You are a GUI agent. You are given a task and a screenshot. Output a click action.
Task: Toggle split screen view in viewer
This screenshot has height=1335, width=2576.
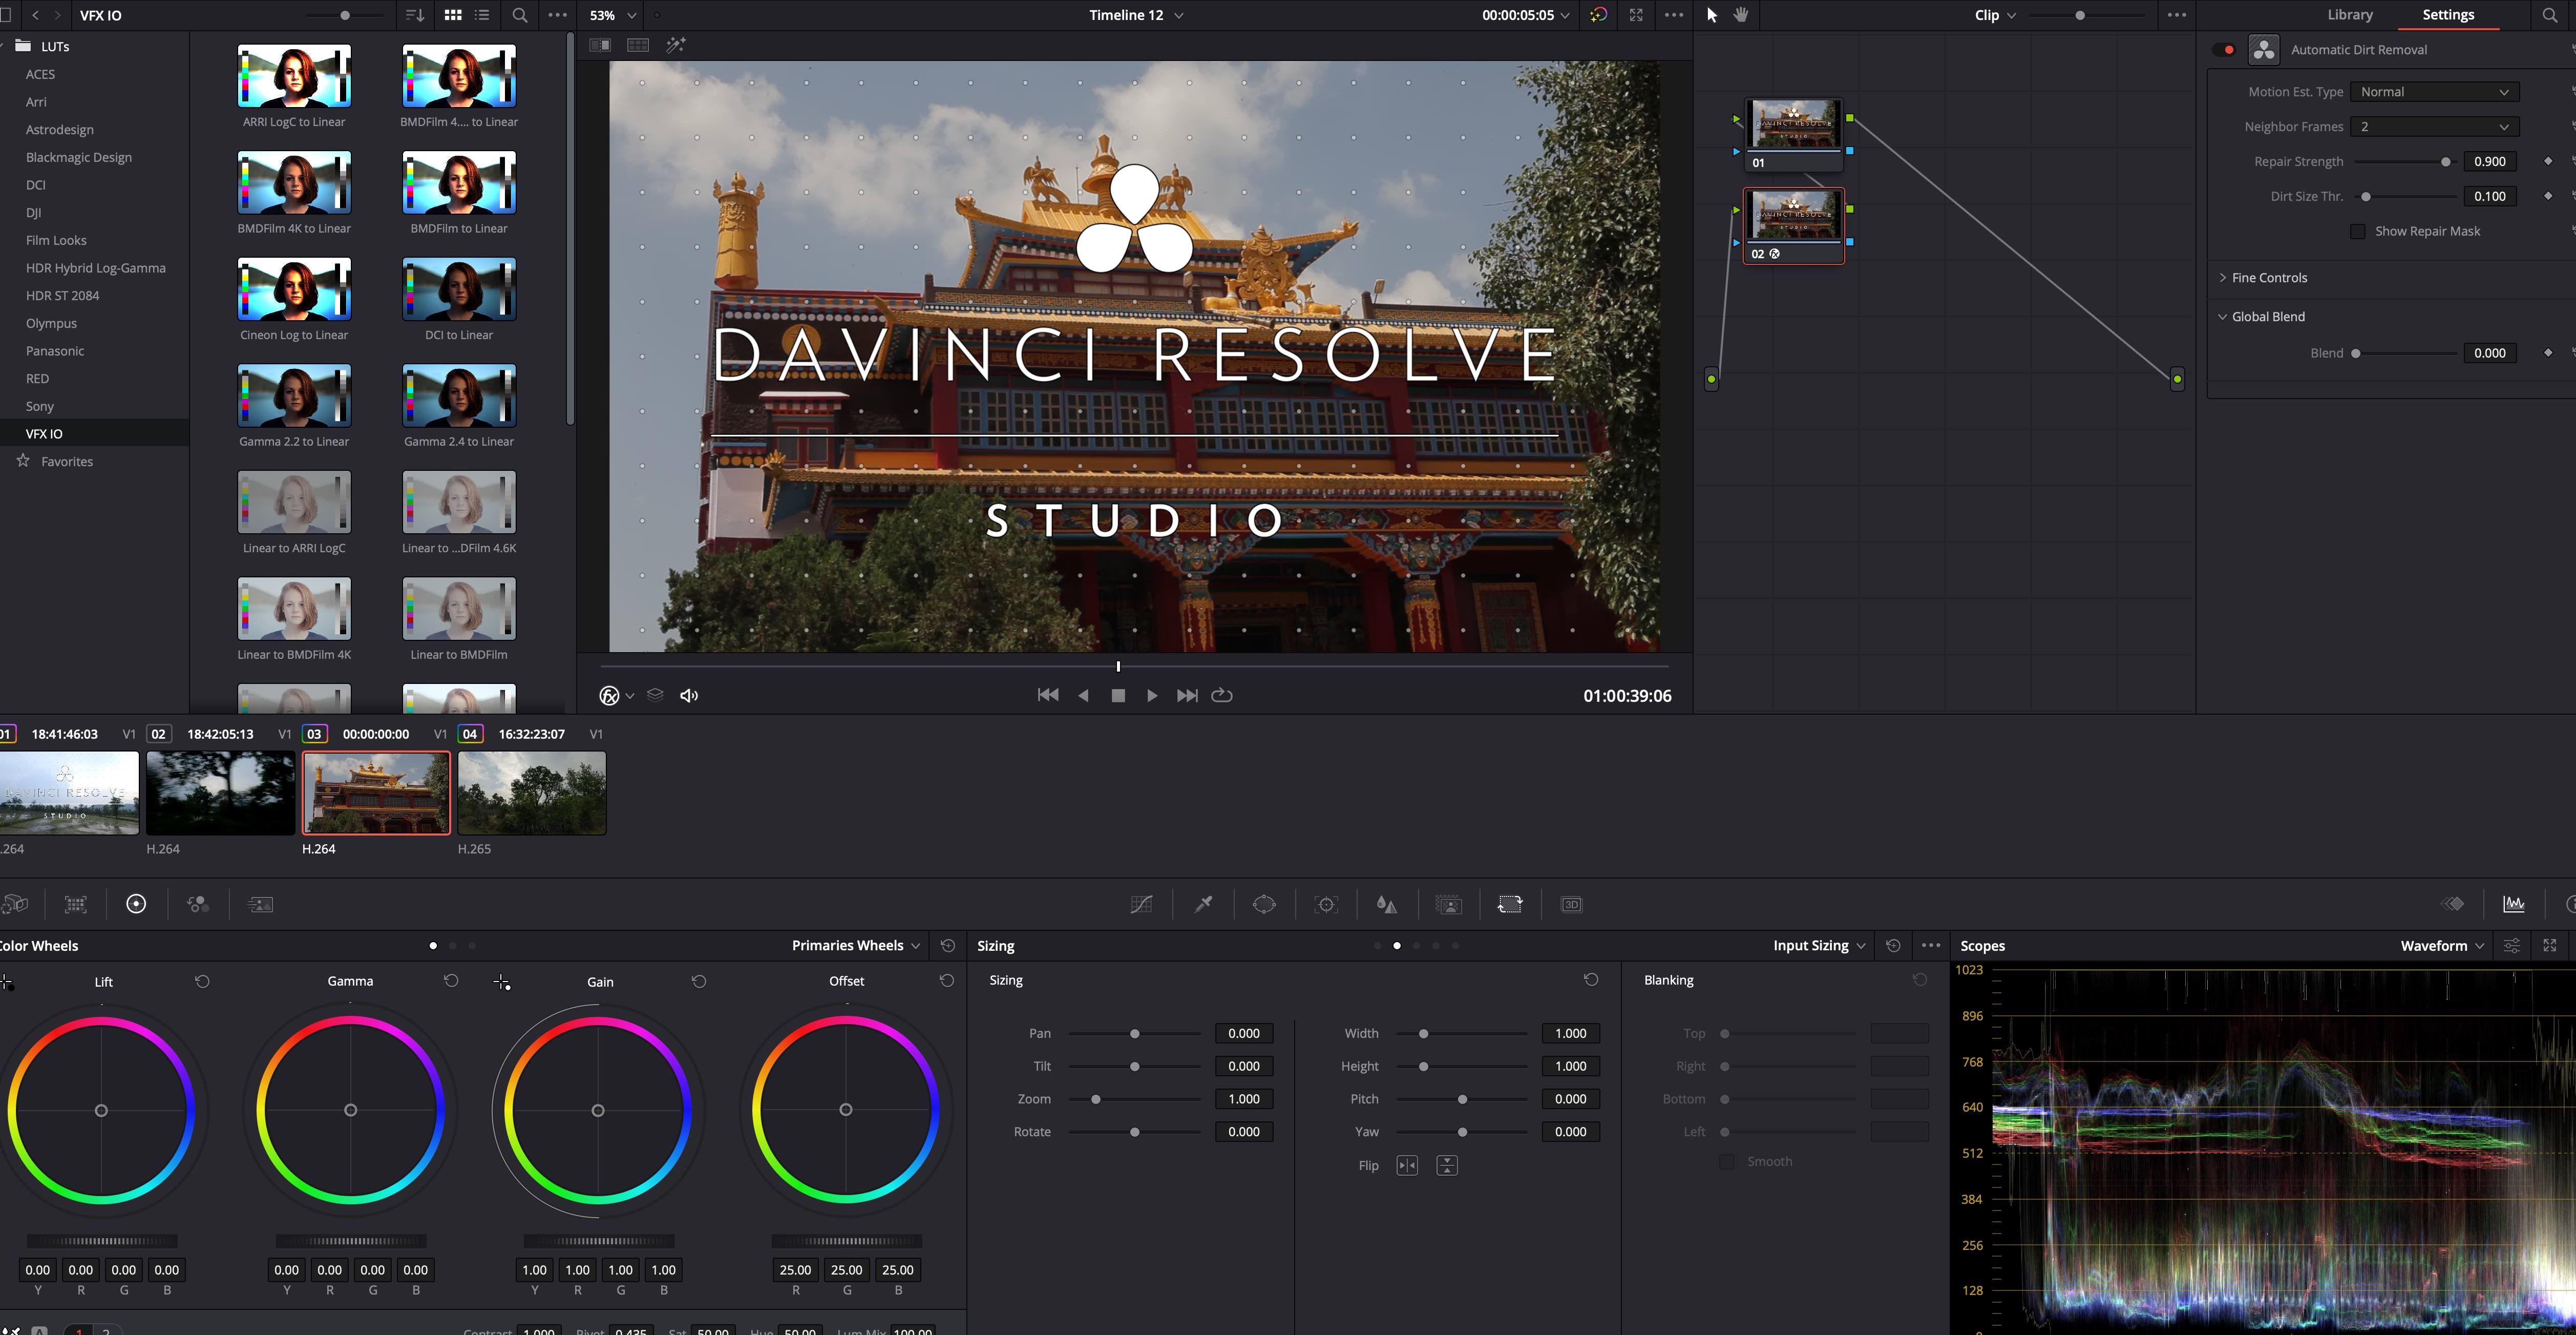coord(638,45)
